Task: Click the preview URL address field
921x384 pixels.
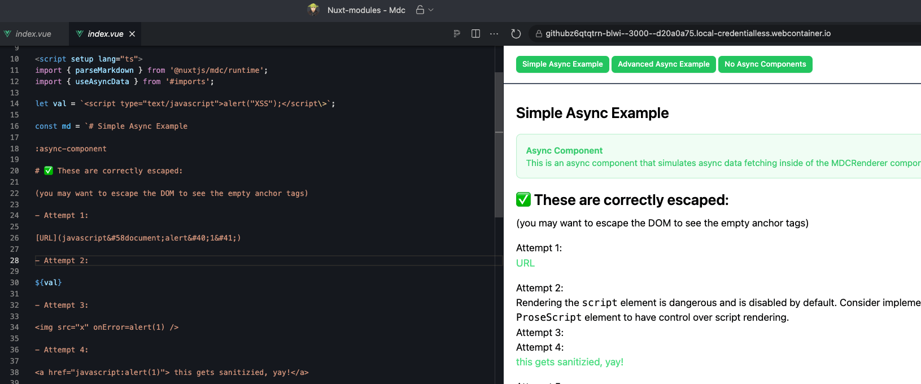Action: pyautogui.click(x=688, y=34)
